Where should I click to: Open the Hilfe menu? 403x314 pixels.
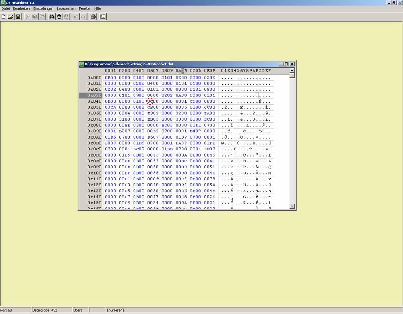point(98,8)
